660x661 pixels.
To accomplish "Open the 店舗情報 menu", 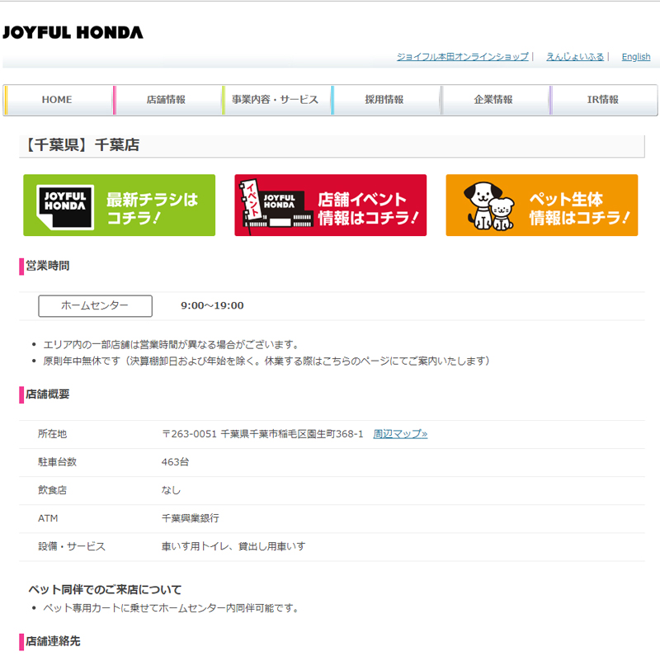I will 167,100.
